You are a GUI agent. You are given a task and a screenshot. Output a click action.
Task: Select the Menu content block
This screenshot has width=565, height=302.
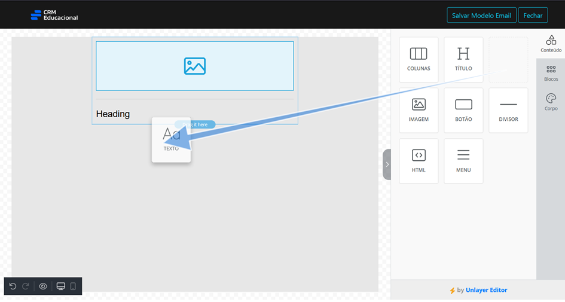(x=463, y=161)
